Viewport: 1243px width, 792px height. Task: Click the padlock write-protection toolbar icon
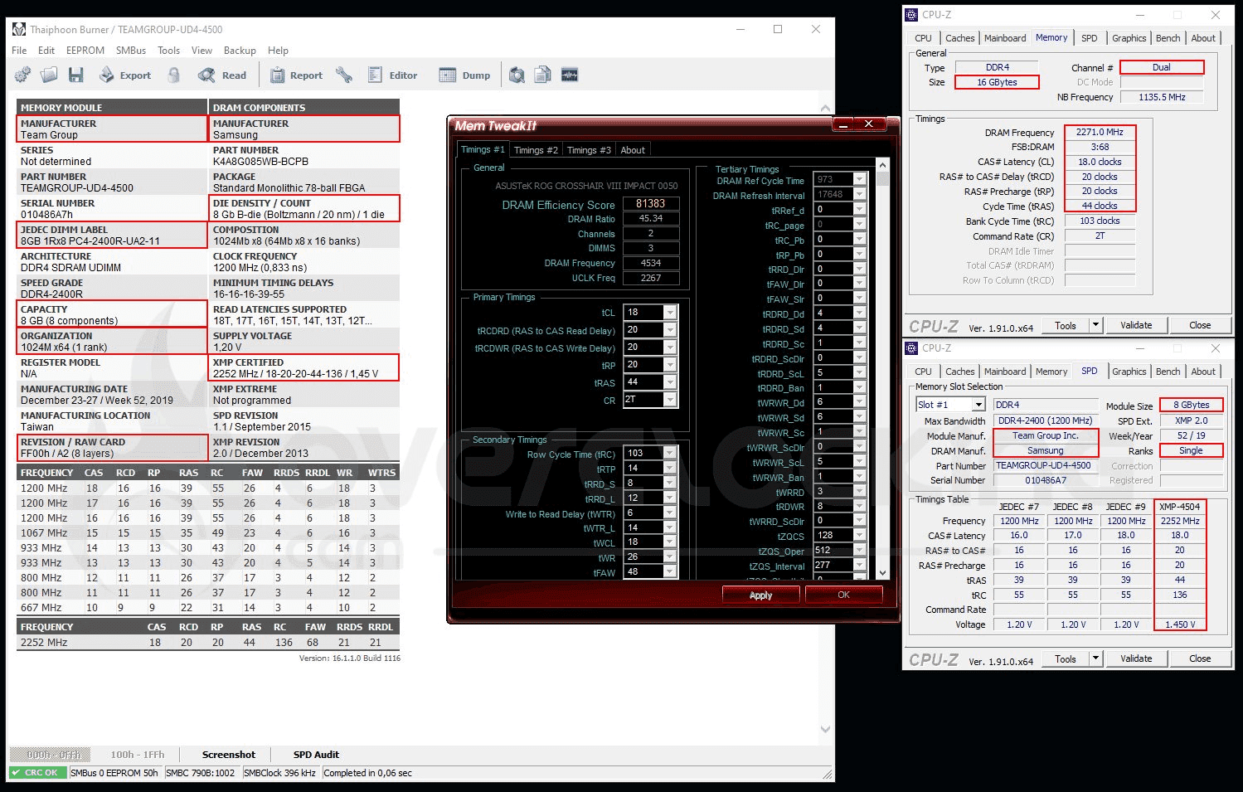174,75
